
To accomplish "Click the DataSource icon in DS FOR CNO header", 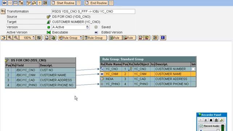I will [7, 60].
